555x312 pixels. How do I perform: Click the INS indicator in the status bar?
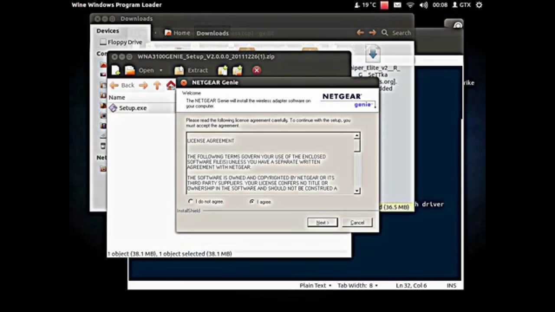(451, 286)
